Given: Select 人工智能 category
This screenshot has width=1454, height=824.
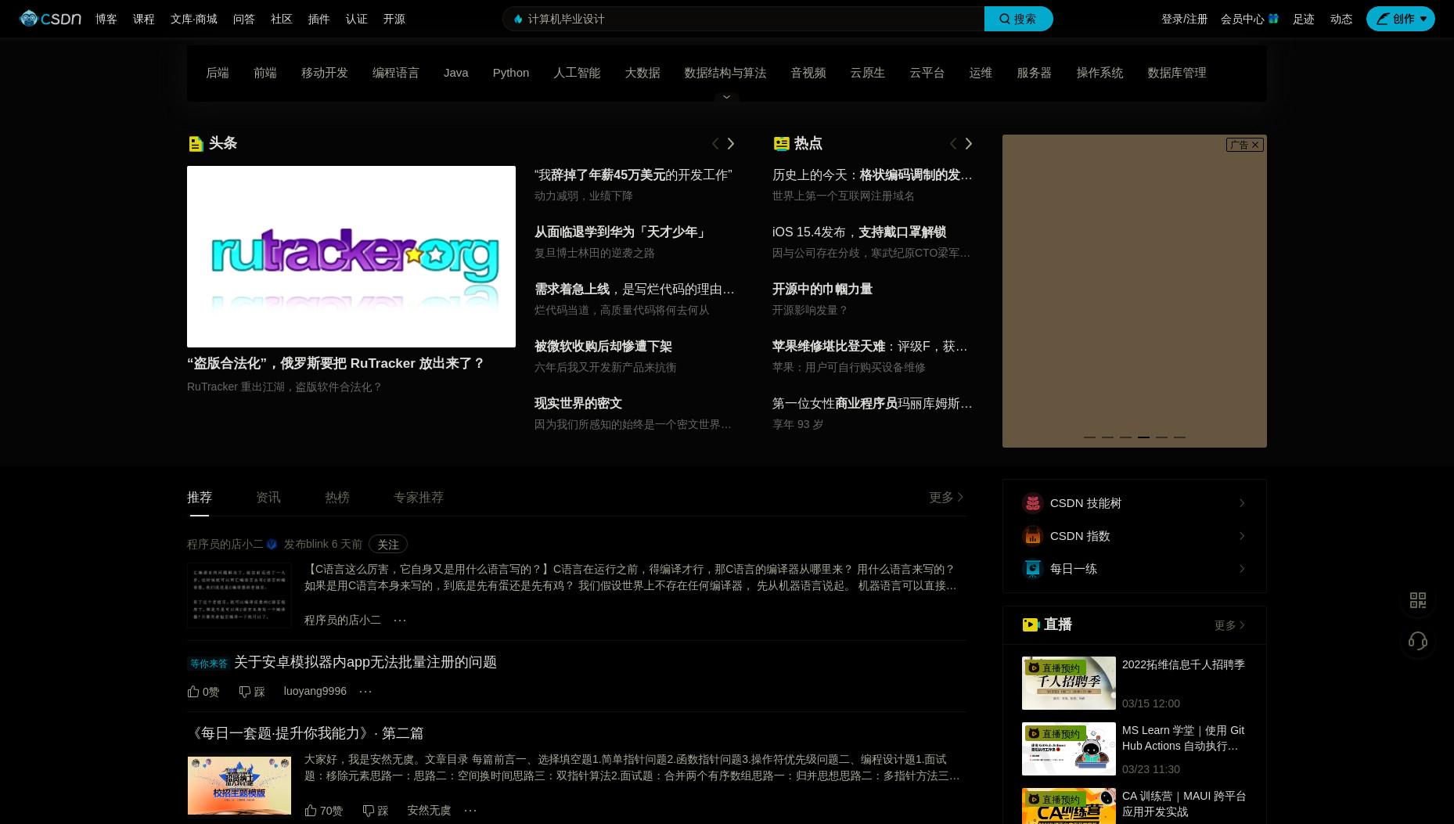Looking at the screenshot, I should [577, 73].
